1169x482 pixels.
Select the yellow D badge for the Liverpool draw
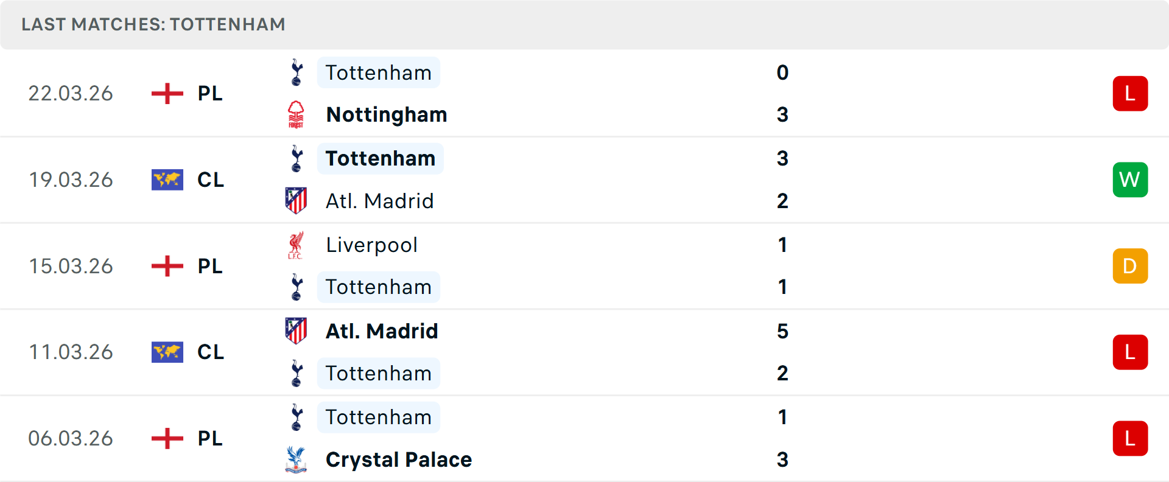1130,266
